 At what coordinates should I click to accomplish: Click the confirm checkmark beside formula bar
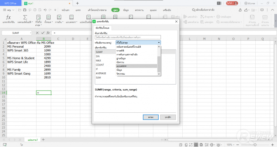pos(43,33)
